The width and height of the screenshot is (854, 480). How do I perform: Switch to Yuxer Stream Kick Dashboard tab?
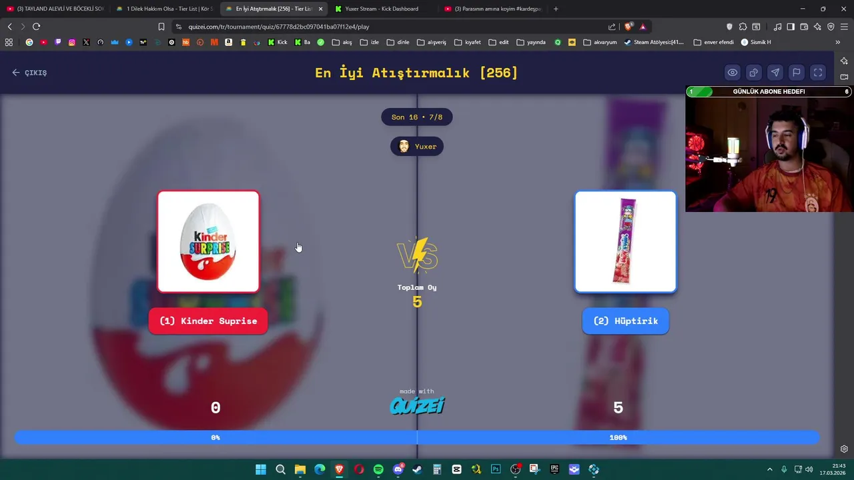coord(382,9)
